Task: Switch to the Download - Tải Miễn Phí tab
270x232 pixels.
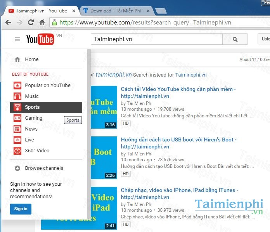Action: click(116, 11)
